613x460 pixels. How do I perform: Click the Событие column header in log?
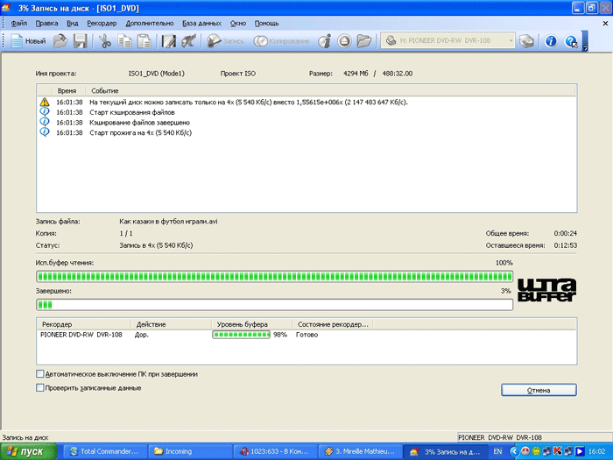105,90
